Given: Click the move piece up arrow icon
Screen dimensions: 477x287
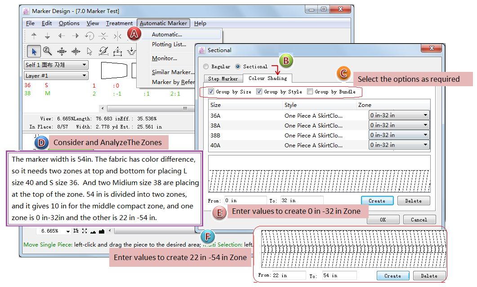Looking at the screenshot, I should [34, 36].
